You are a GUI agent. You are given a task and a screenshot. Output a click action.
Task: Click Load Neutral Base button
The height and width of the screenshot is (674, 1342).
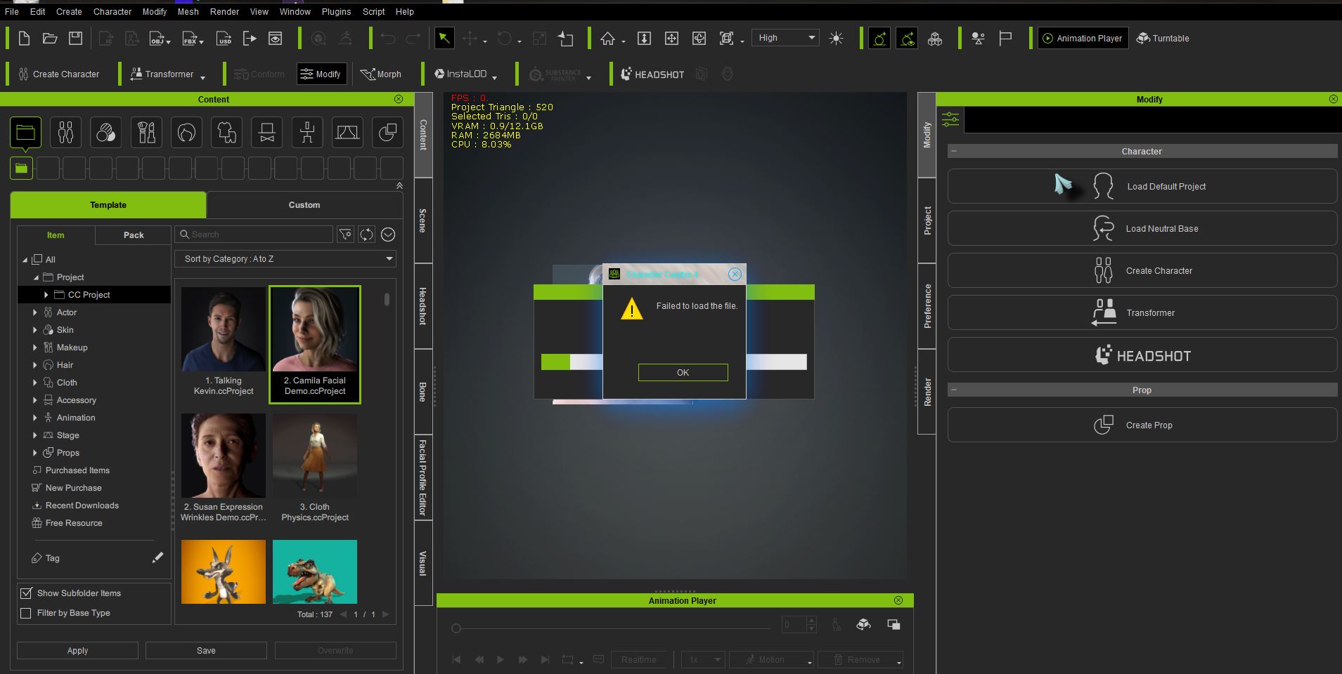pyautogui.click(x=1142, y=228)
